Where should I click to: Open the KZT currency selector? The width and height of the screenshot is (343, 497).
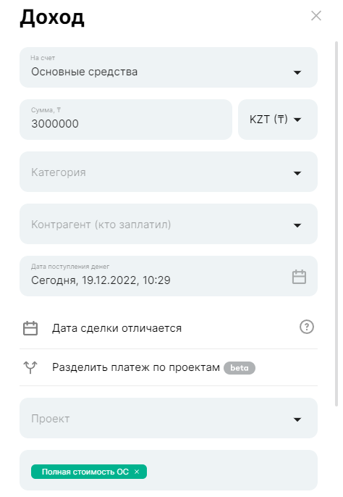click(x=278, y=120)
